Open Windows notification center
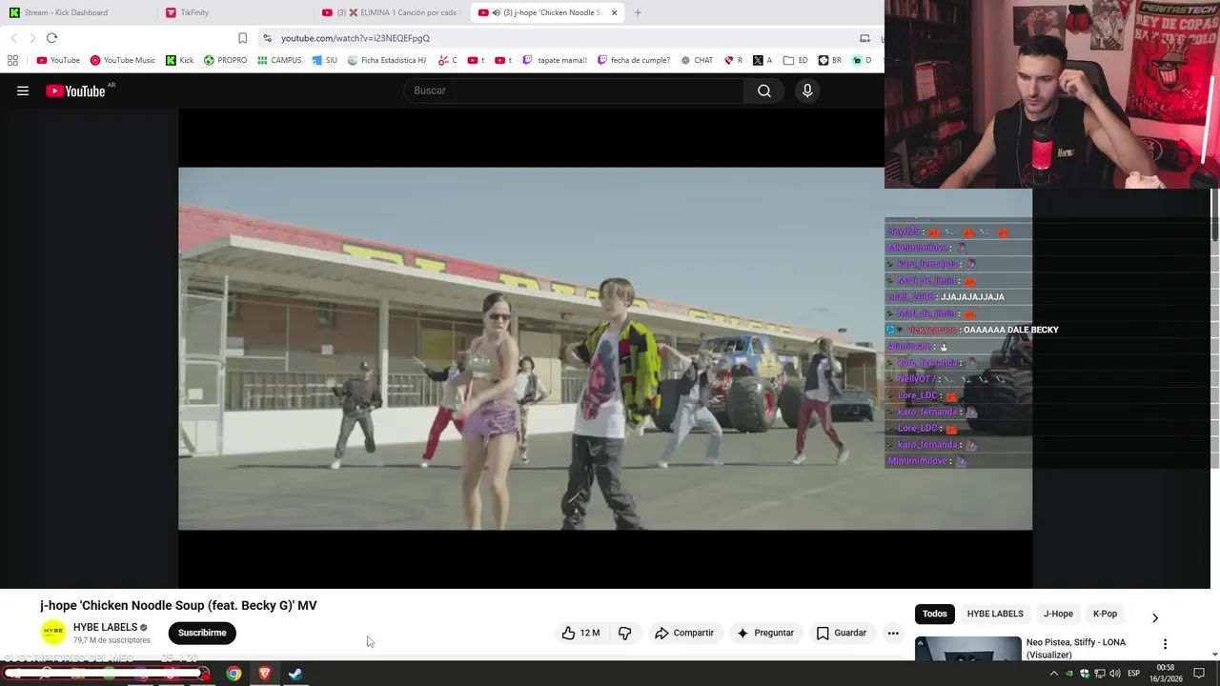Viewport: 1220px width, 686px height. click(x=1199, y=674)
